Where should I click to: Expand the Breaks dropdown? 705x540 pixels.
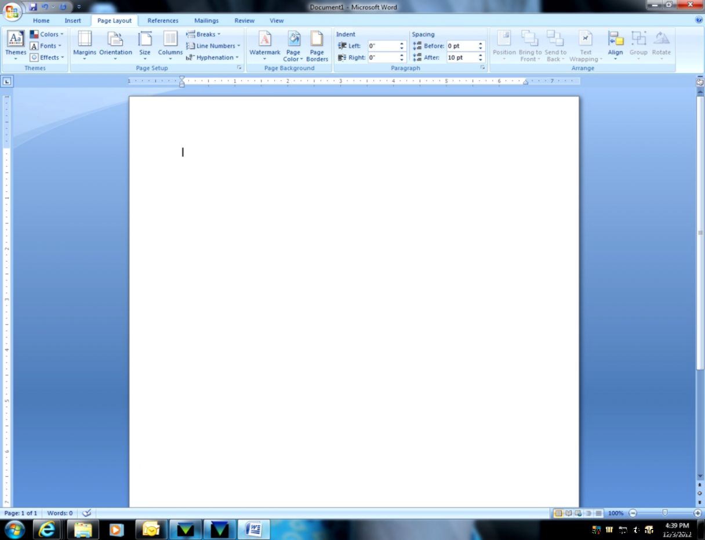pyautogui.click(x=203, y=34)
